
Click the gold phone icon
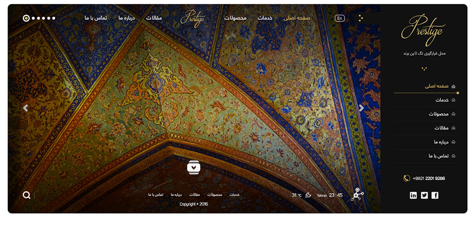[x=407, y=178]
